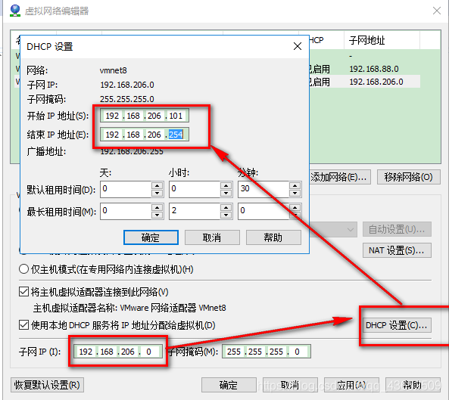
Task: Click default lease days field
Action: (126, 189)
